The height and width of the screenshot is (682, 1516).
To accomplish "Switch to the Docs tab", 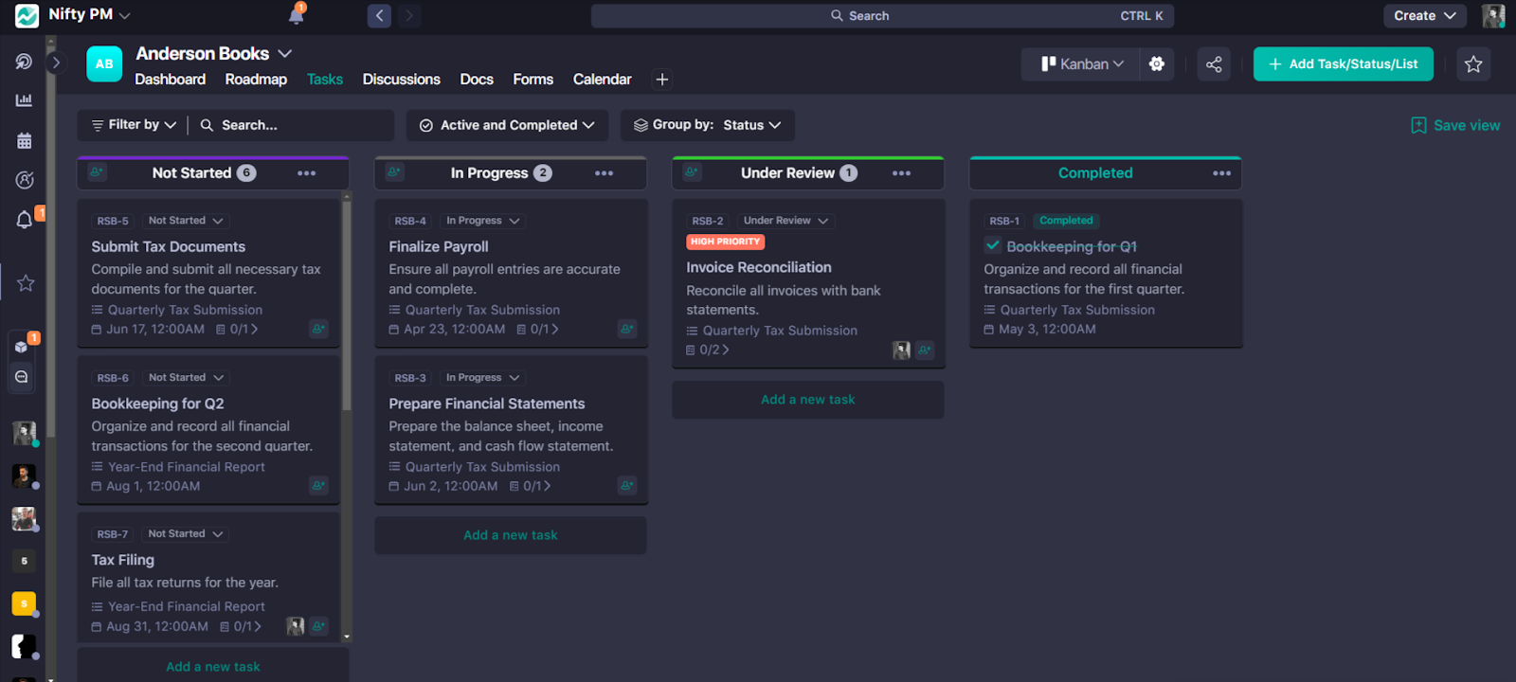I will click(477, 80).
